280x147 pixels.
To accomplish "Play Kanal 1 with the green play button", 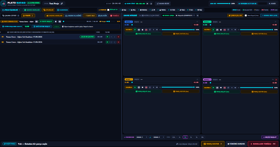I will (x=135, y=30).
